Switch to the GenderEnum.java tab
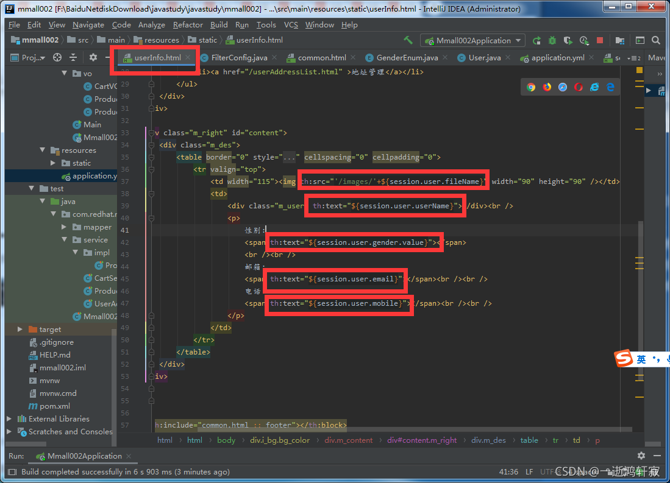The height and width of the screenshot is (483, 670). coord(407,58)
